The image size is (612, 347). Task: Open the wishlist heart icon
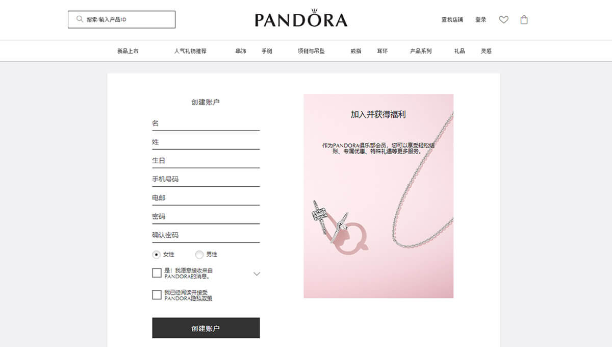coord(503,20)
